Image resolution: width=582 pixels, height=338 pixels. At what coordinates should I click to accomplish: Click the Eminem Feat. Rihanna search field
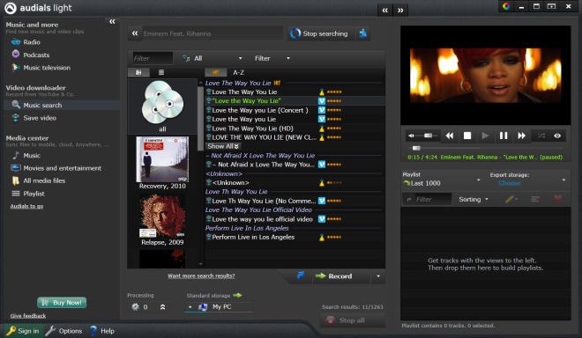click(212, 33)
